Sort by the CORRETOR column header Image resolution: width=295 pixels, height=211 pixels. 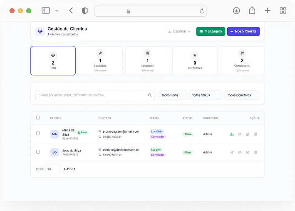pyautogui.click(x=211, y=118)
